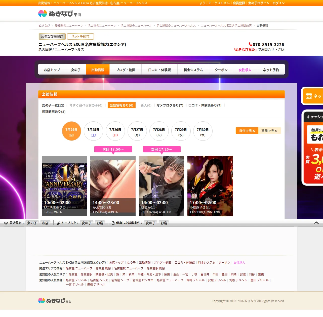This screenshot has height=317, width=323.
Task: Click the eye icon for recently viewed
Action: click(x=6, y=223)
